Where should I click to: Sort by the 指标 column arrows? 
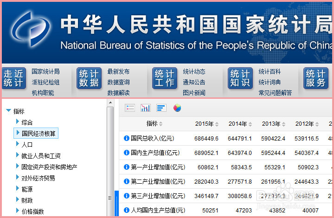[x=161, y=124]
